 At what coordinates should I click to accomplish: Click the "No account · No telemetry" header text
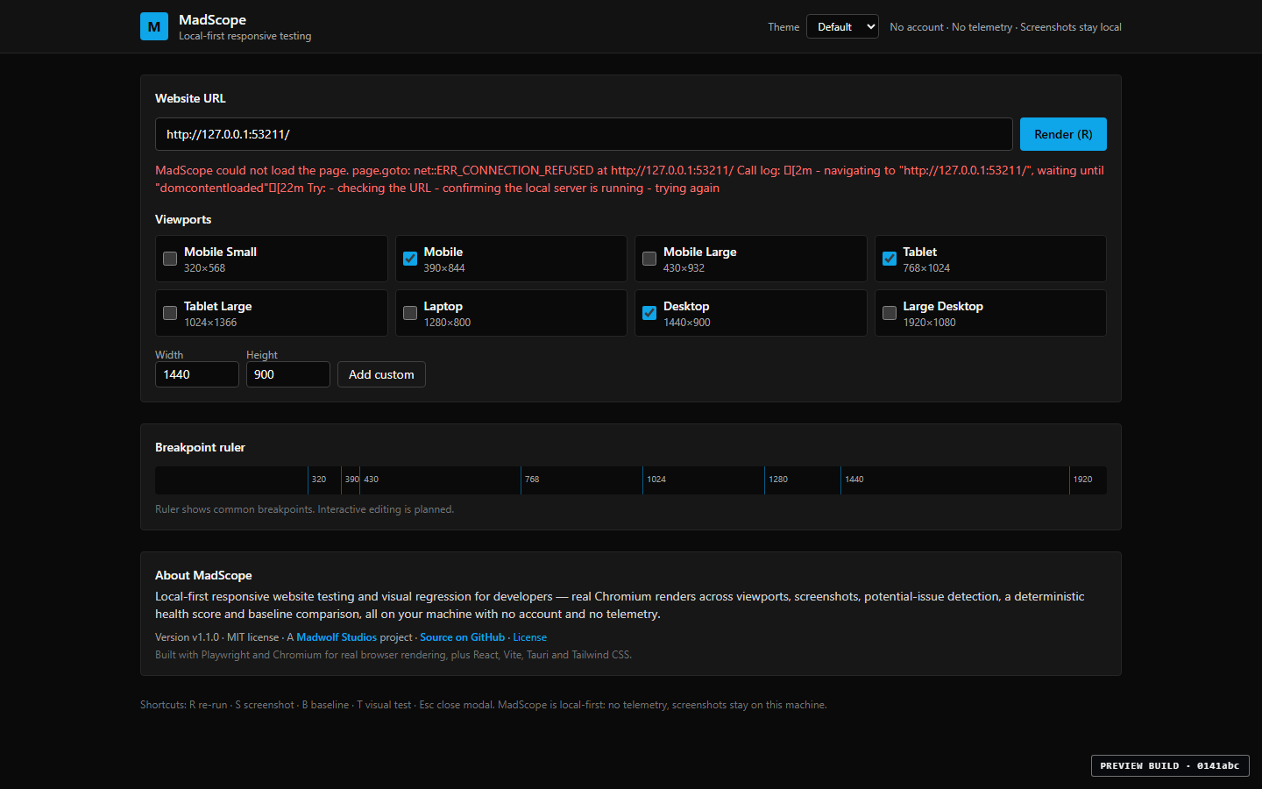(951, 27)
